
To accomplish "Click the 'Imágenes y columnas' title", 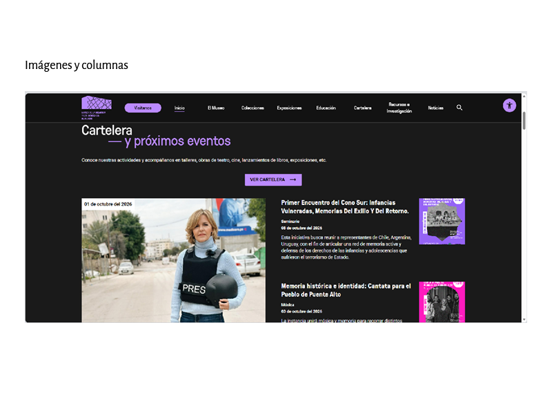I will [x=77, y=65].
